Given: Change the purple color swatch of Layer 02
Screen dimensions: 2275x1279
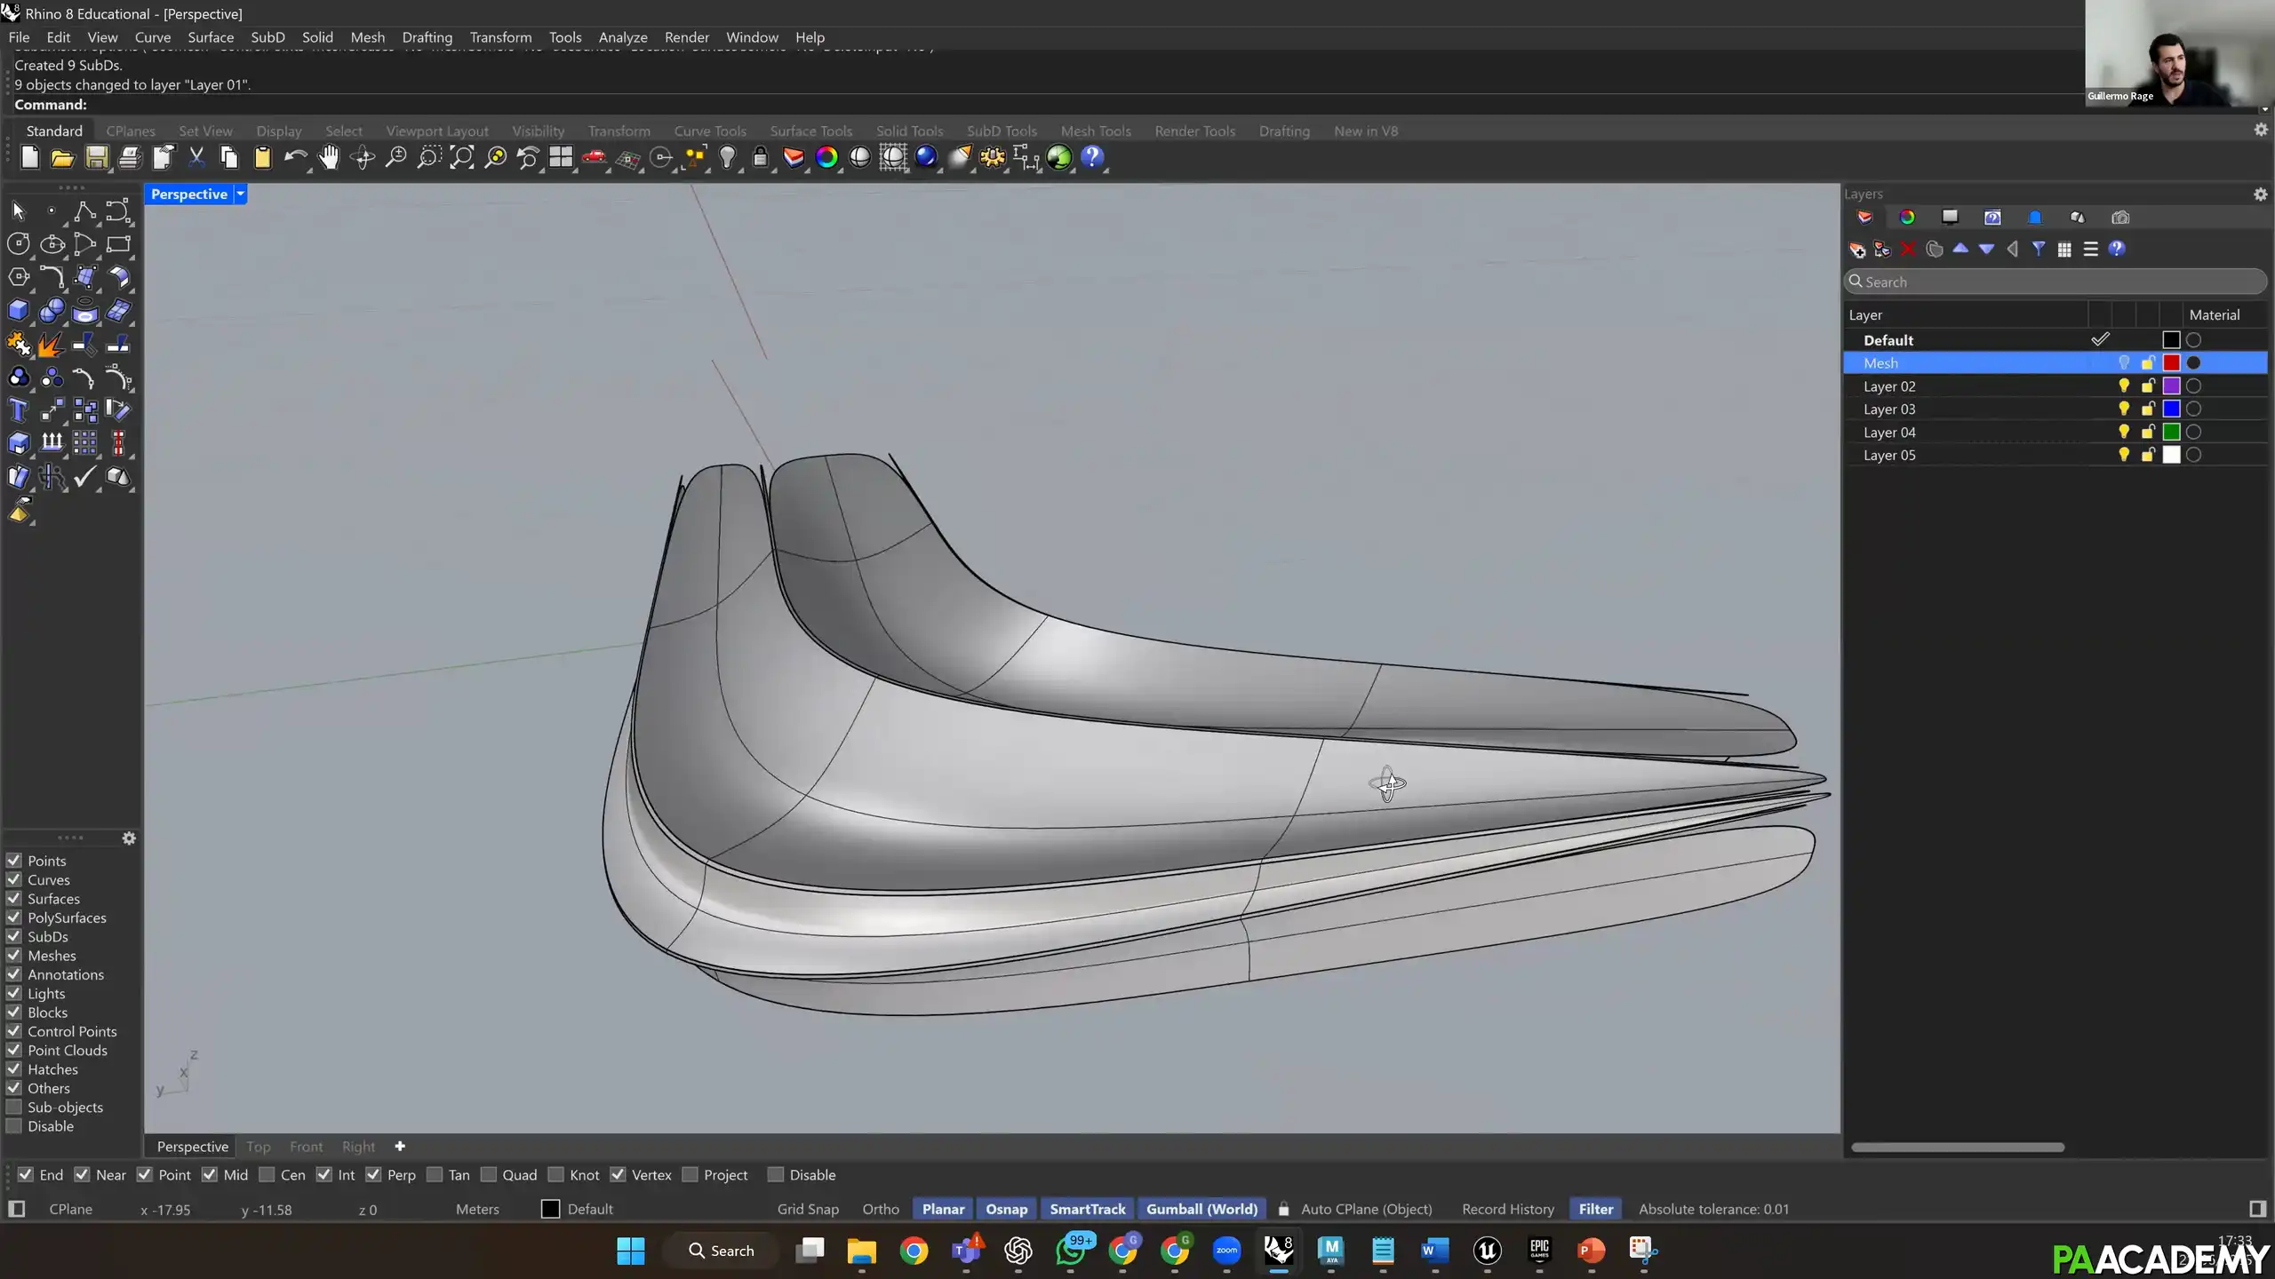Looking at the screenshot, I should pyautogui.click(x=2171, y=386).
